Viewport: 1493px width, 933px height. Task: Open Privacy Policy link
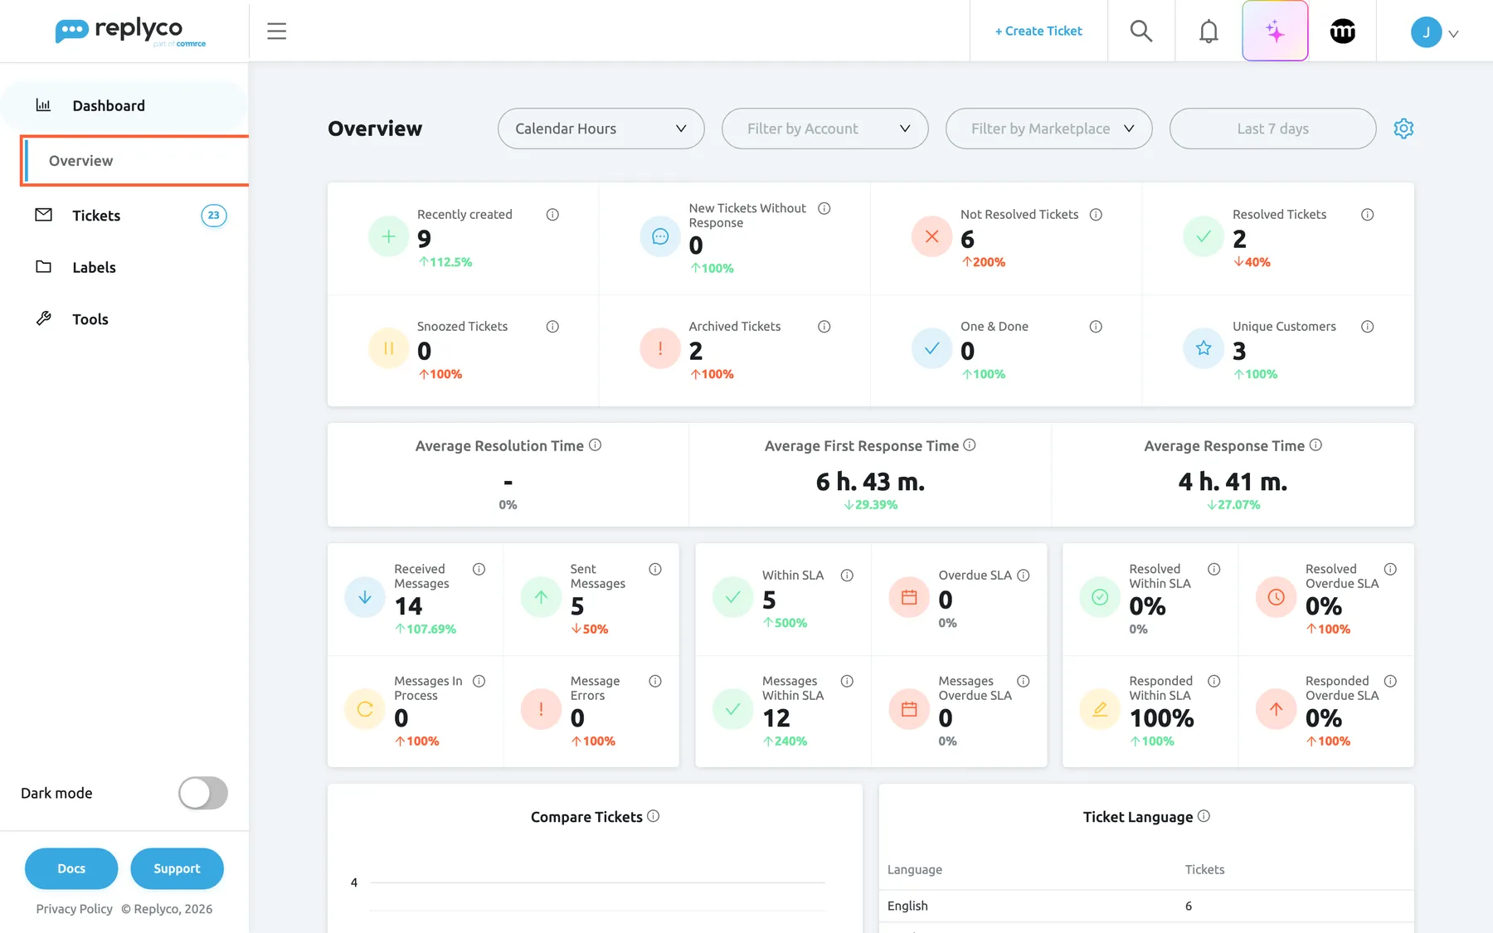74,909
